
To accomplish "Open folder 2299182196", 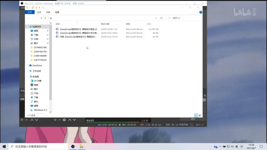I will pyautogui.click(x=40, y=52).
